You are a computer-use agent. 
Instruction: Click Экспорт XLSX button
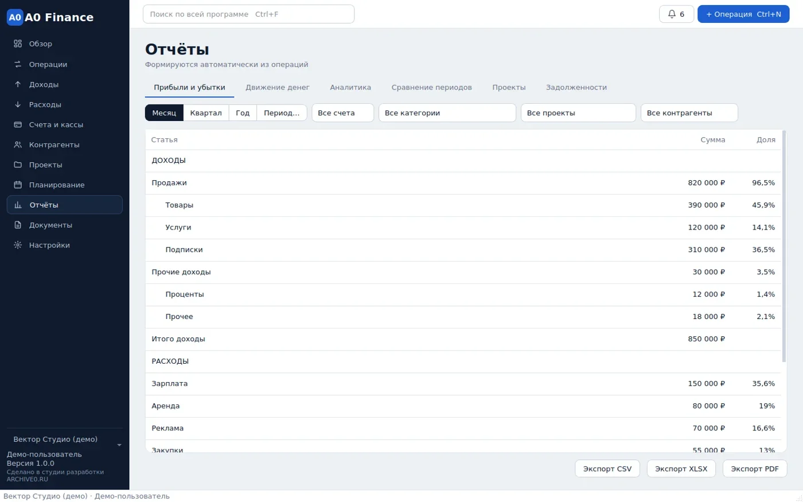point(681,469)
